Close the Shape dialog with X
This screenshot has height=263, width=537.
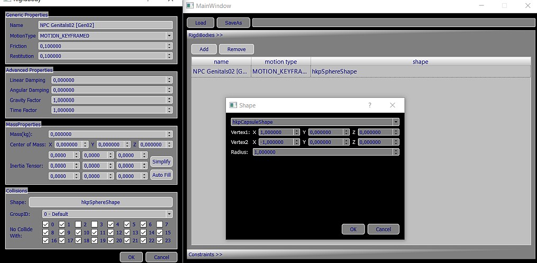[393, 105]
